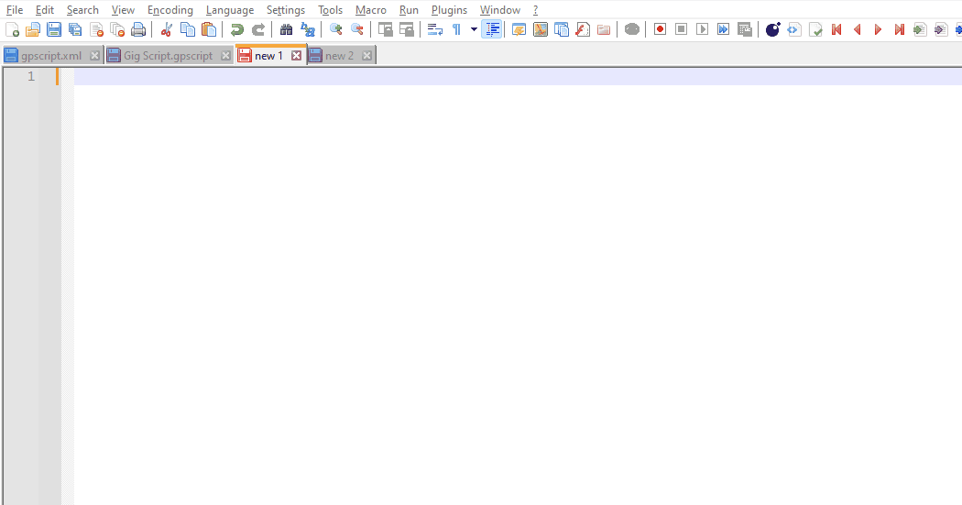Open the Plugins menu

[449, 10]
